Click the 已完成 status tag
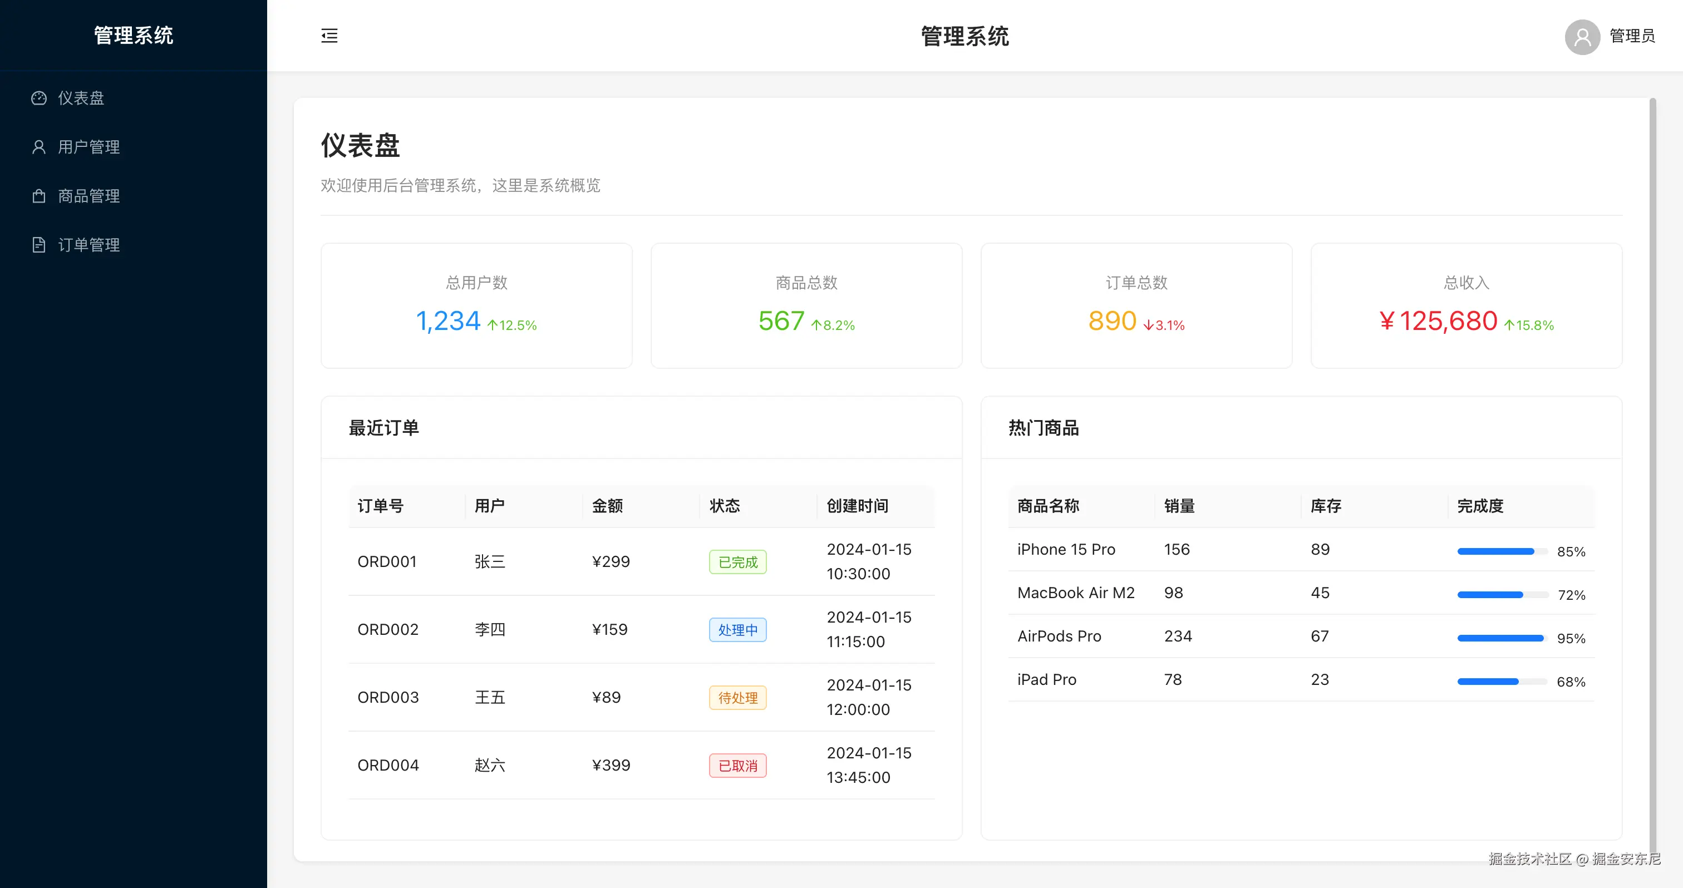 click(x=737, y=562)
